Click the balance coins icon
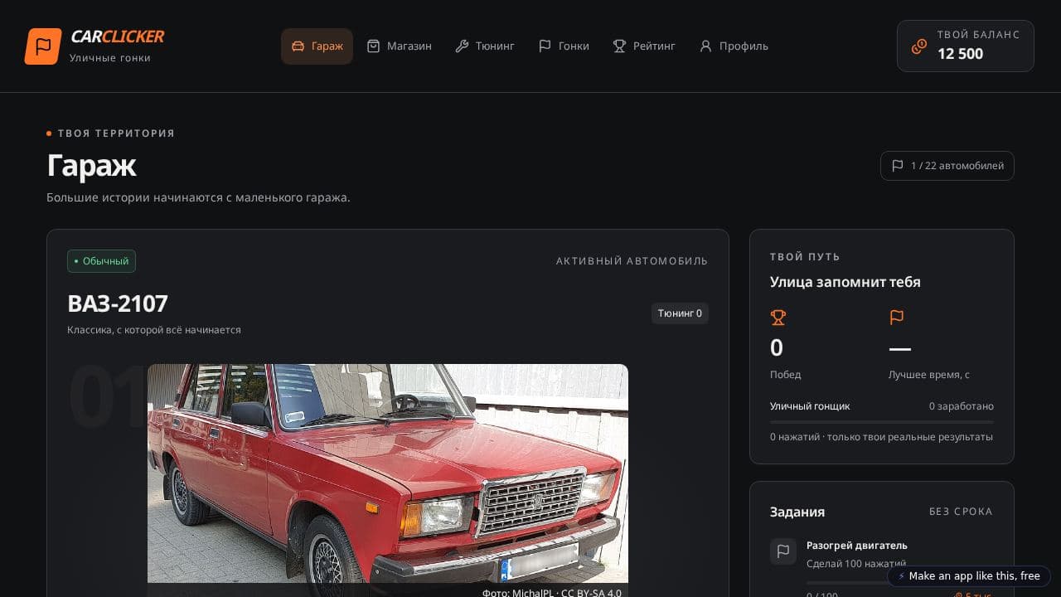This screenshot has width=1061, height=597. 919,46
